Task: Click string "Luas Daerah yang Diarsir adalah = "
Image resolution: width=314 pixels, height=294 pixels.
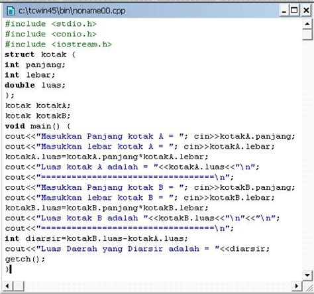Action: point(128,249)
